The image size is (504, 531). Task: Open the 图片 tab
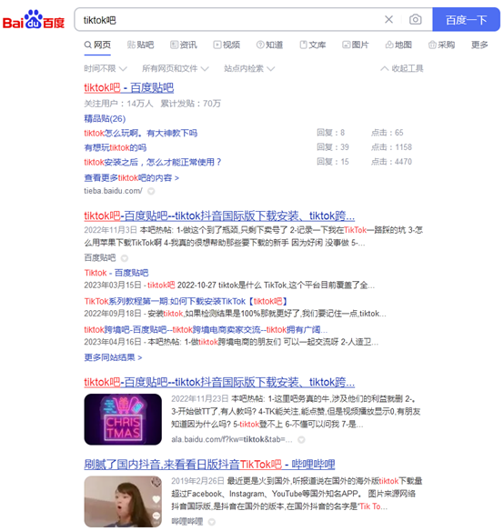click(x=356, y=45)
